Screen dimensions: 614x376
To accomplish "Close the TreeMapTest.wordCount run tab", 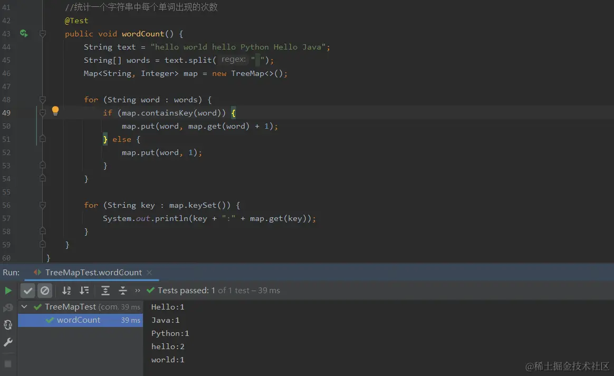I will pyautogui.click(x=149, y=273).
